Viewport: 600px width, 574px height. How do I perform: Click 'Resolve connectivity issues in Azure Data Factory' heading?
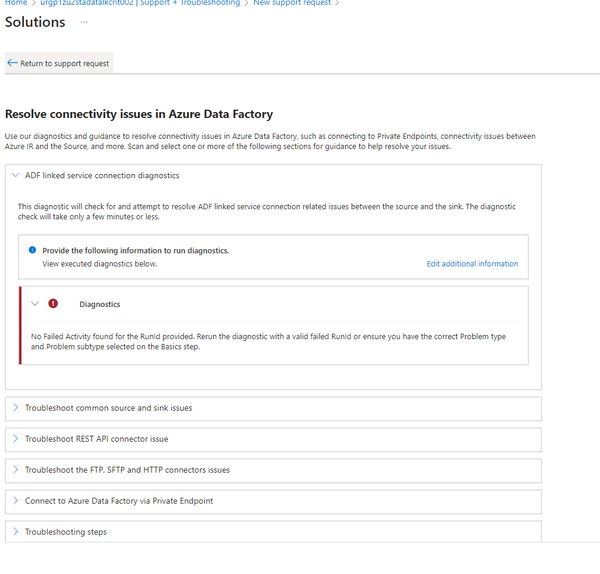point(139,114)
